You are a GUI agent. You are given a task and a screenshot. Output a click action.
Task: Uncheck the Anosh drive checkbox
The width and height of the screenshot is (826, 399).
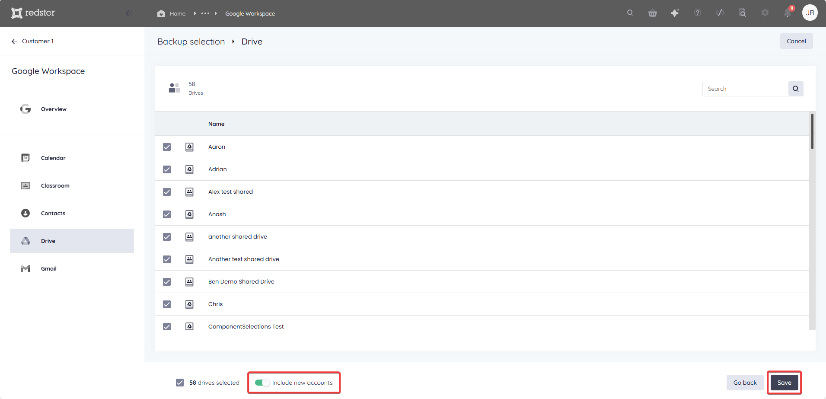coord(167,214)
